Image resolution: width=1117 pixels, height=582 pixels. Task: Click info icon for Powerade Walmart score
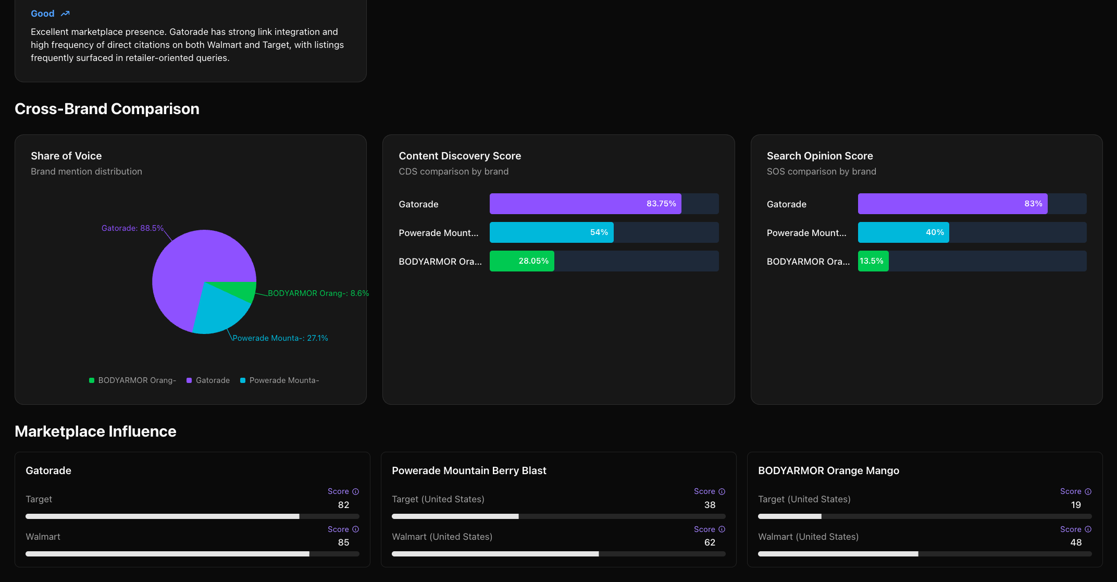click(722, 529)
